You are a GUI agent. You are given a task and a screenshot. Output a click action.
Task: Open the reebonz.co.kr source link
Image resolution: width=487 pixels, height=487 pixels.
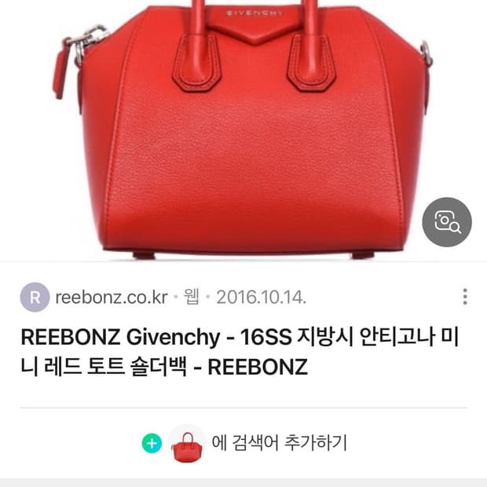[112, 297]
